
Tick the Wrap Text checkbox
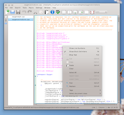click(65, 55)
